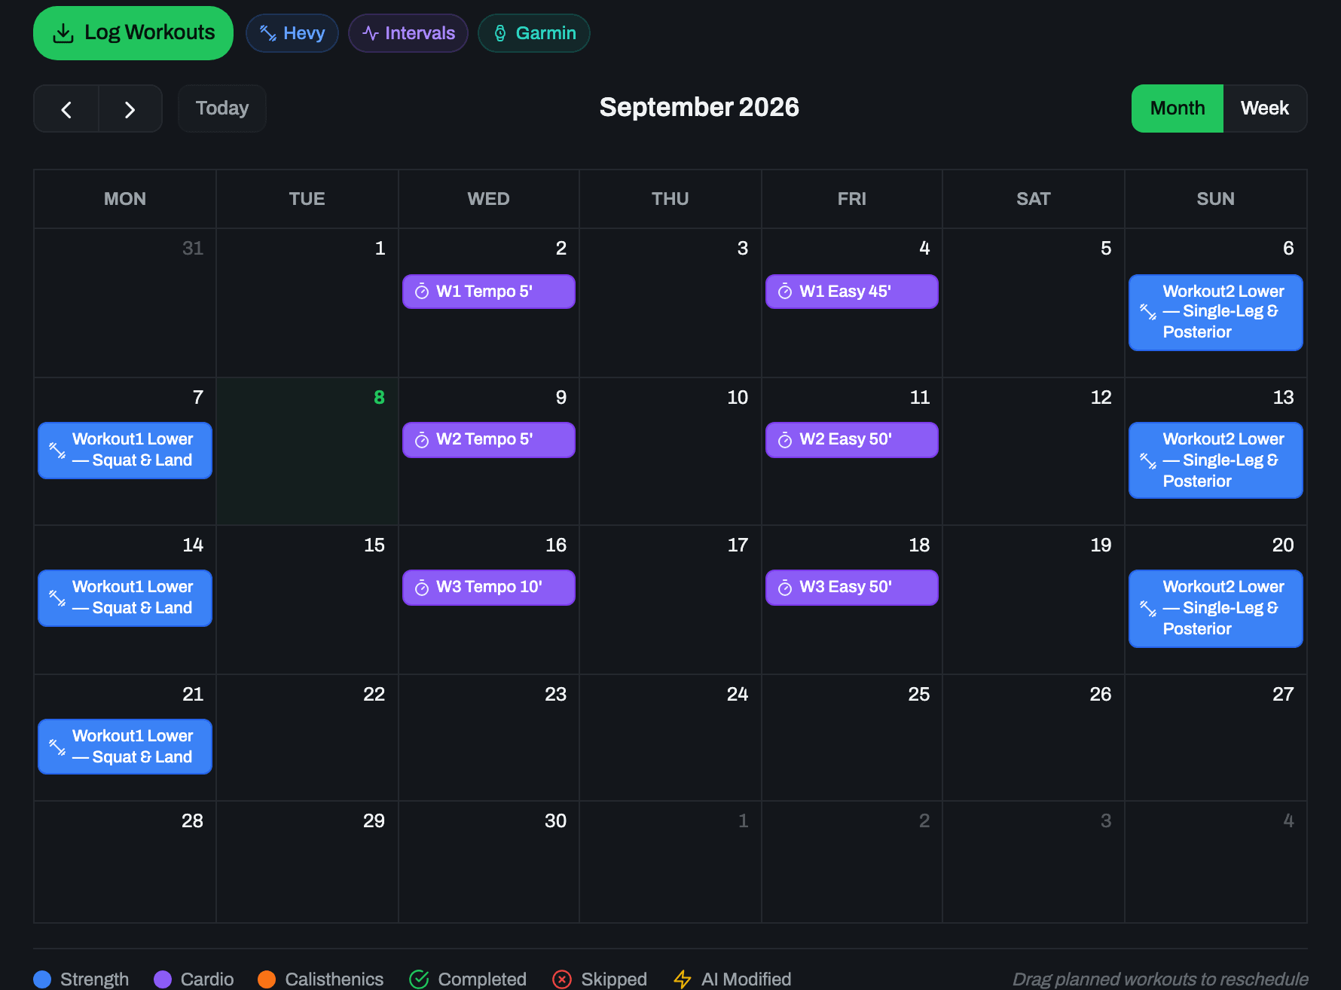The image size is (1341, 990).
Task: Click the blue Strength legend swatch
Action: [x=42, y=979]
